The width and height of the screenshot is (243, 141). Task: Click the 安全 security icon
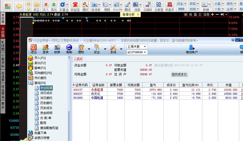(x=97, y=49)
